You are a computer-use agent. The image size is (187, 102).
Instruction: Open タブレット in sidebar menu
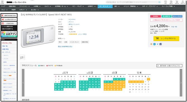6,76
